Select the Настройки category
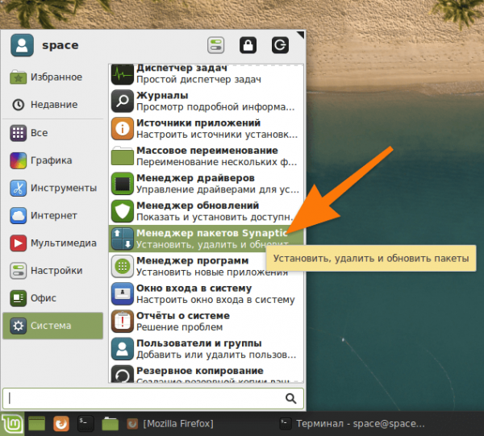Image resolution: width=484 pixels, height=436 pixels. 52,271
